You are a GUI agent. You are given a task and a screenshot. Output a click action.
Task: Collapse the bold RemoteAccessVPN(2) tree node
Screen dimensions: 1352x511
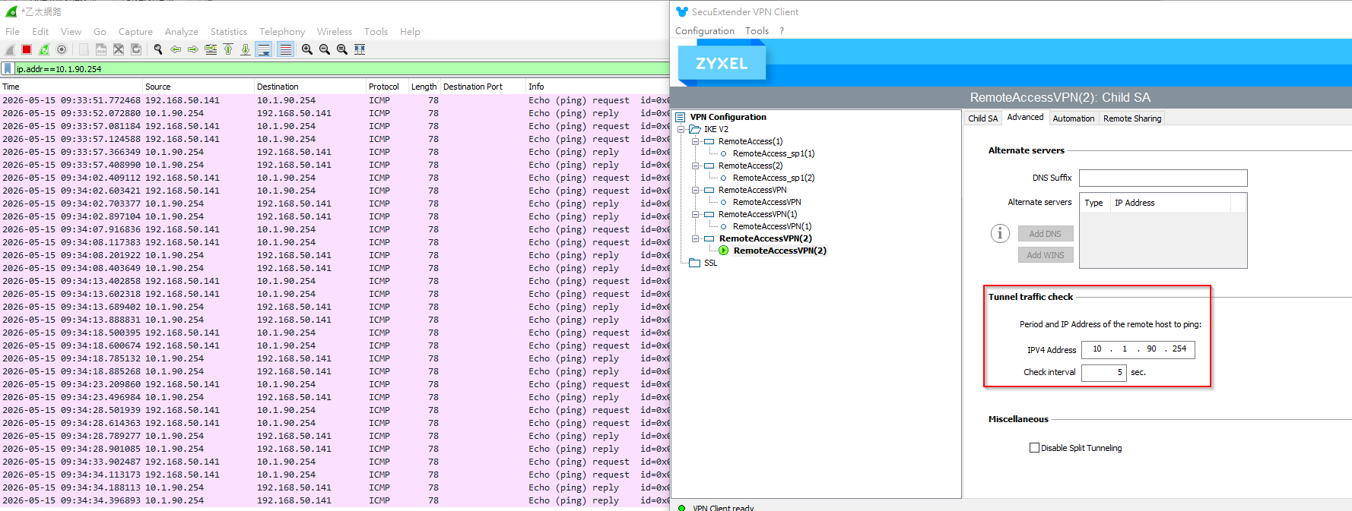click(695, 238)
